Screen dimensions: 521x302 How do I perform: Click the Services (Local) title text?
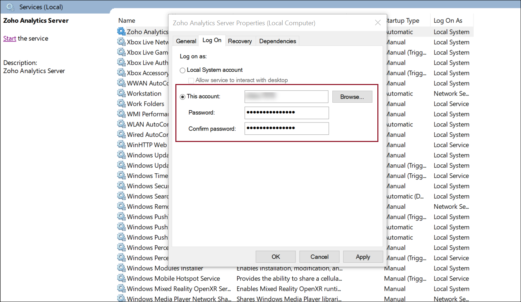tap(41, 7)
